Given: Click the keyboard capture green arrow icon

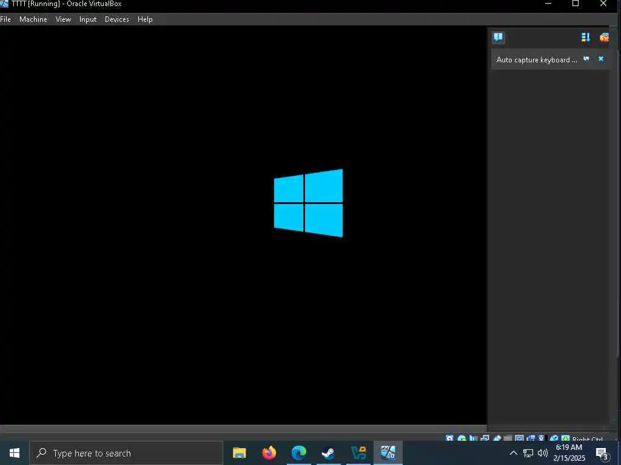Looking at the screenshot, I should tap(566, 438).
